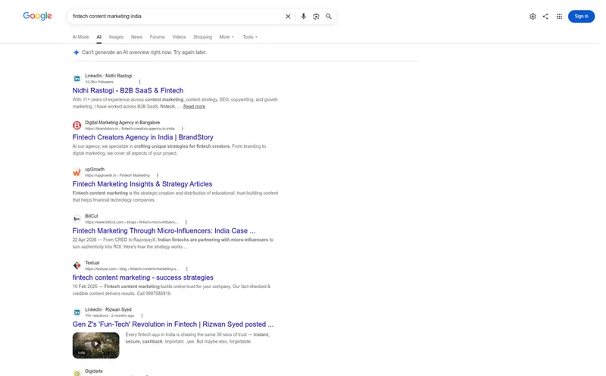The width and height of the screenshot is (606, 376).
Task: Click the upGrowth favicon
Action: pos(77,172)
